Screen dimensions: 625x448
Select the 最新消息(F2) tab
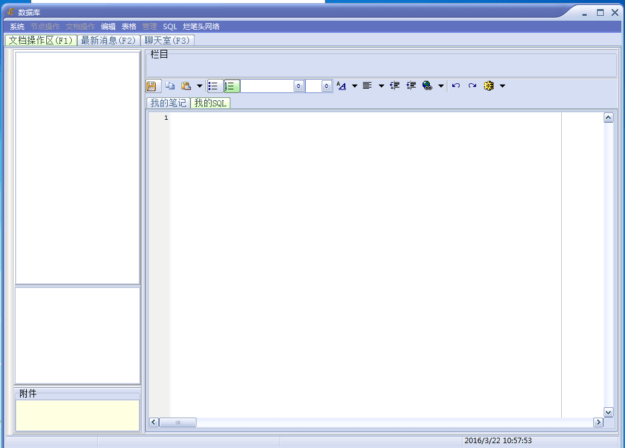(109, 40)
